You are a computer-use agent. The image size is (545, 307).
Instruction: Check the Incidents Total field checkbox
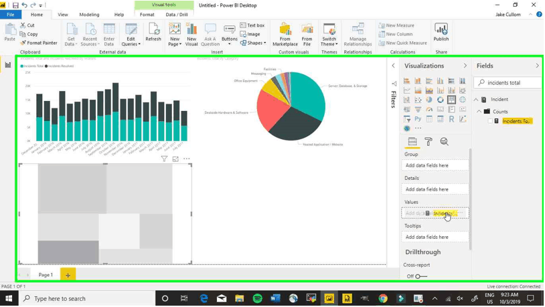(x=490, y=121)
